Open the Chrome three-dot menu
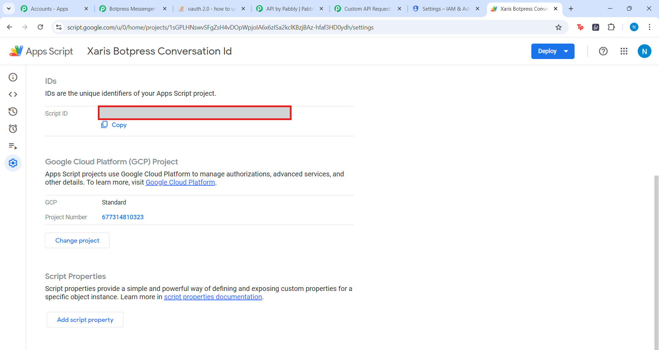Screen dimensions: 659x350 [649, 27]
